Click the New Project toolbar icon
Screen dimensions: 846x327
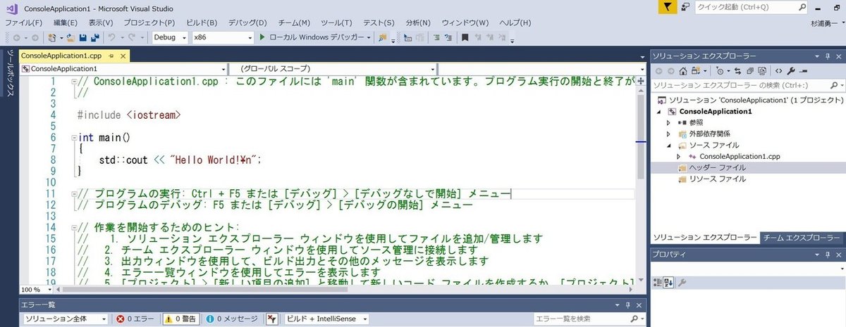(x=51, y=37)
